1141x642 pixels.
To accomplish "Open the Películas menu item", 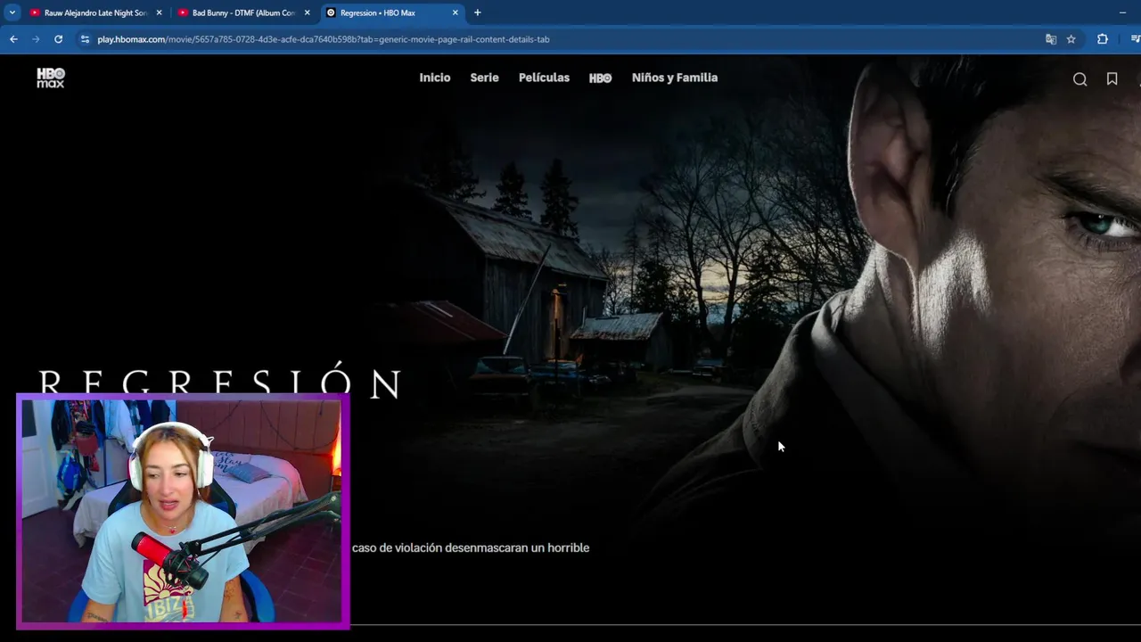I will (x=544, y=78).
